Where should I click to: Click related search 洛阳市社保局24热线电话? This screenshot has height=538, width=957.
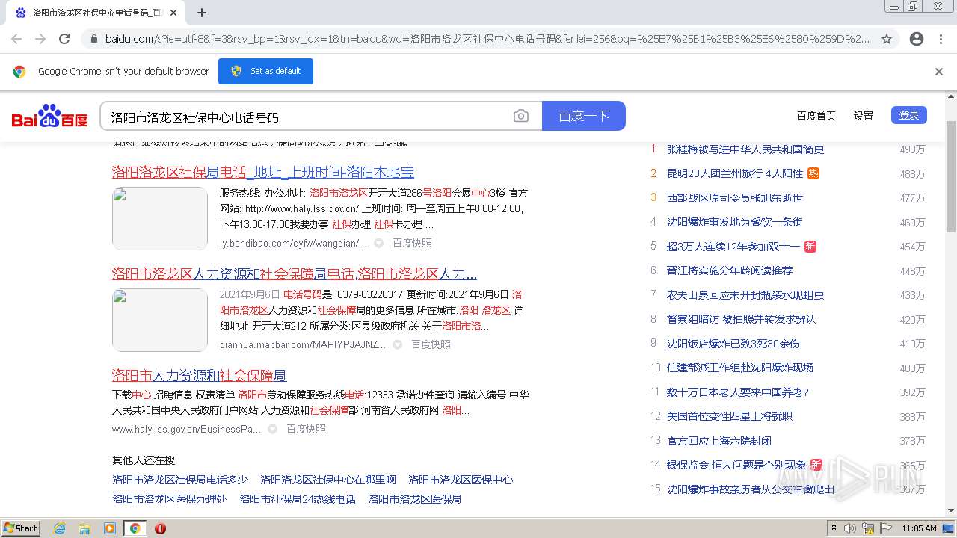[298, 499]
